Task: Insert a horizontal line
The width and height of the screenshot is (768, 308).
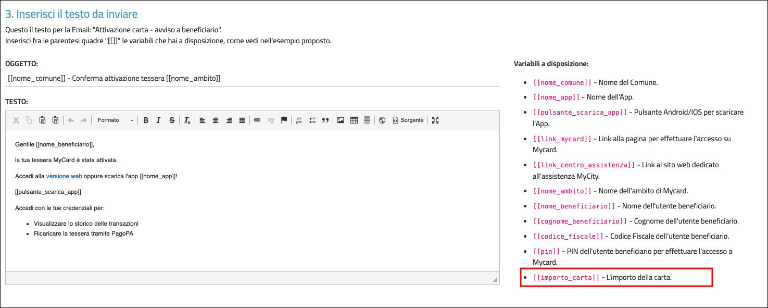Action: (367, 120)
